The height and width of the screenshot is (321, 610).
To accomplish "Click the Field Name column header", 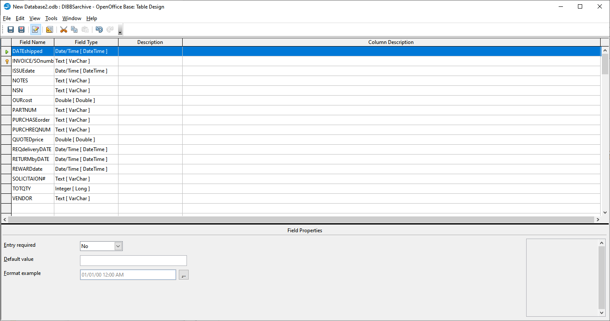I will coord(33,42).
